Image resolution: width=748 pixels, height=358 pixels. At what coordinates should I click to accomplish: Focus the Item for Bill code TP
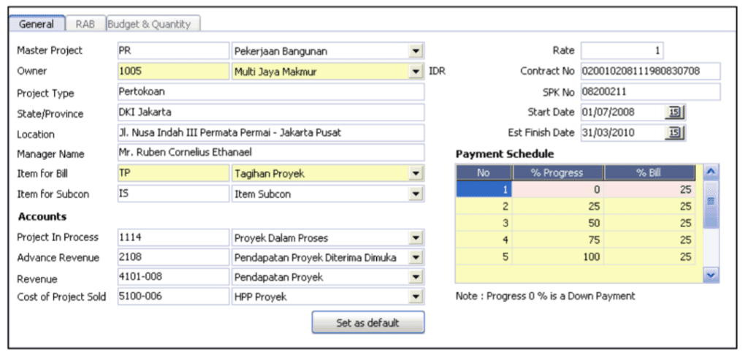pos(173,174)
